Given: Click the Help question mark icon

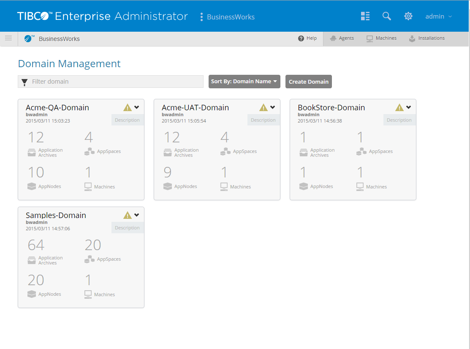Looking at the screenshot, I should (301, 38).
